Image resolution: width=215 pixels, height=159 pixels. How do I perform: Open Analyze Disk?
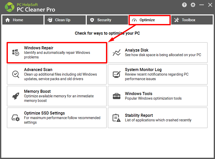158,53
